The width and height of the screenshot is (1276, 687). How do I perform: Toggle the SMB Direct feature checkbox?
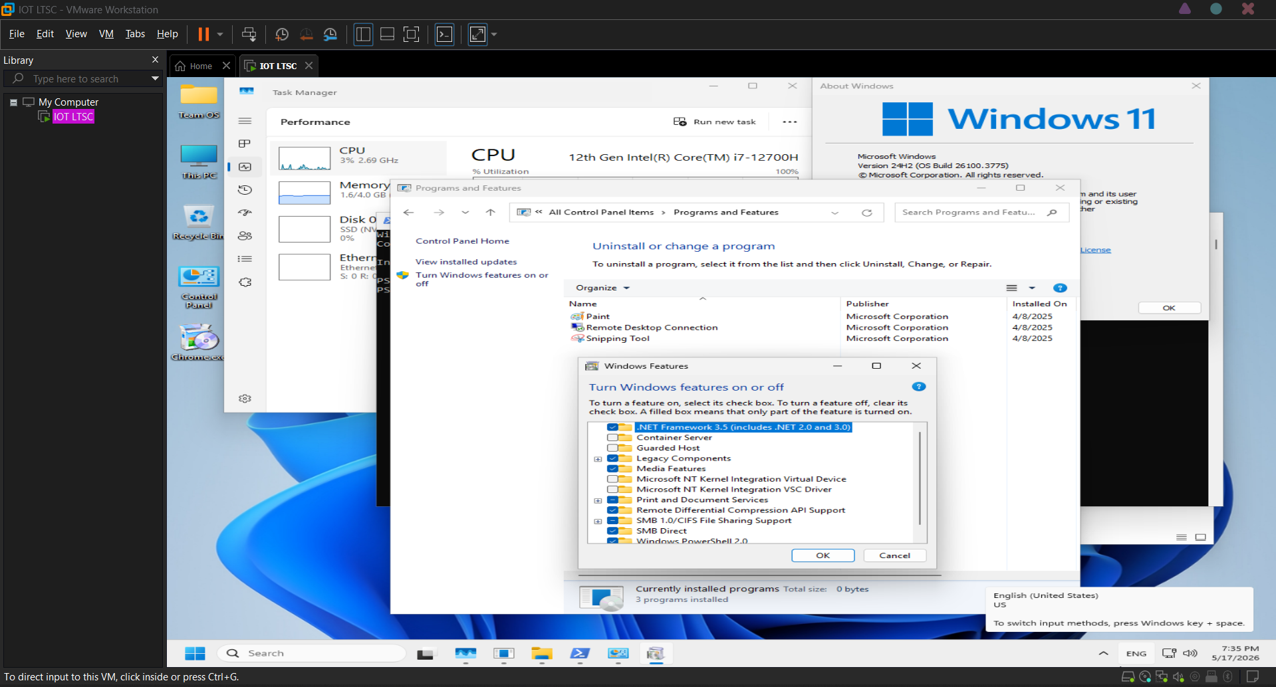[612, 531]
